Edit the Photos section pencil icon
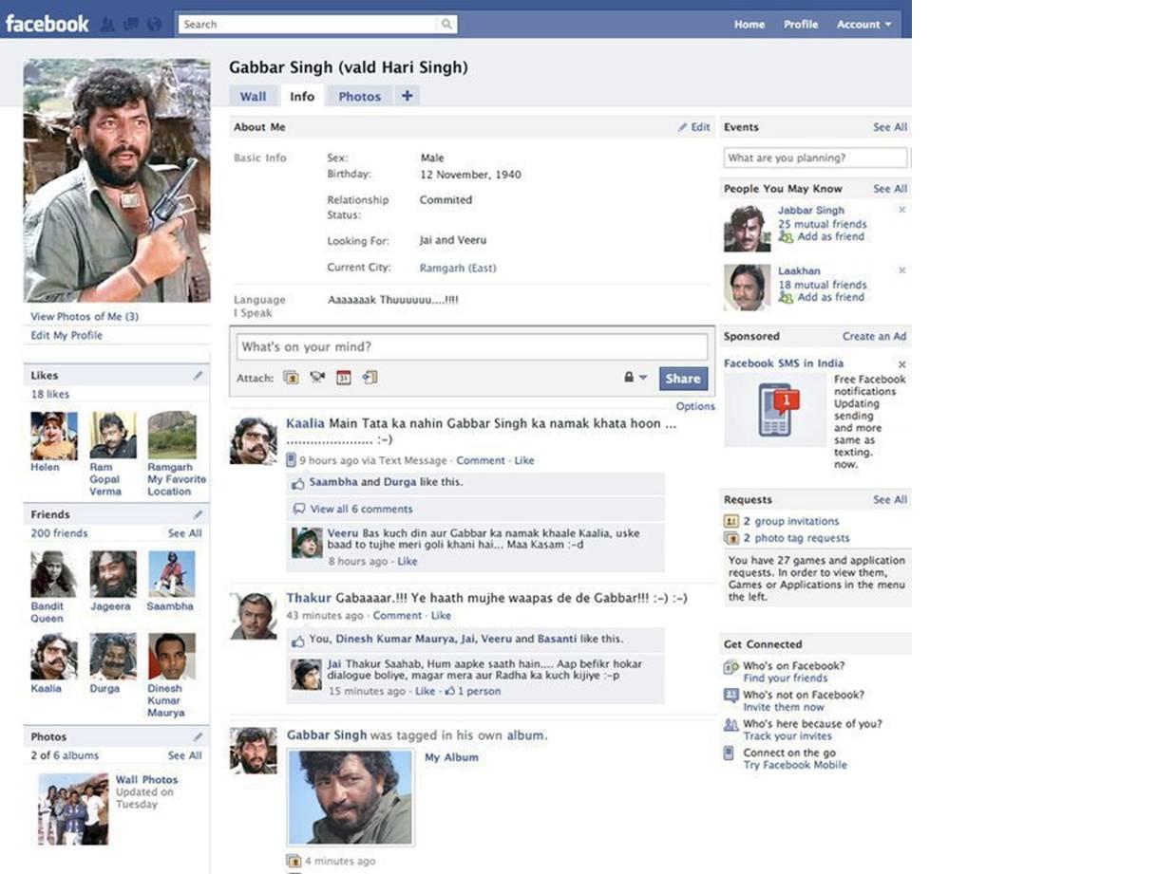 [x=198, y=736]
